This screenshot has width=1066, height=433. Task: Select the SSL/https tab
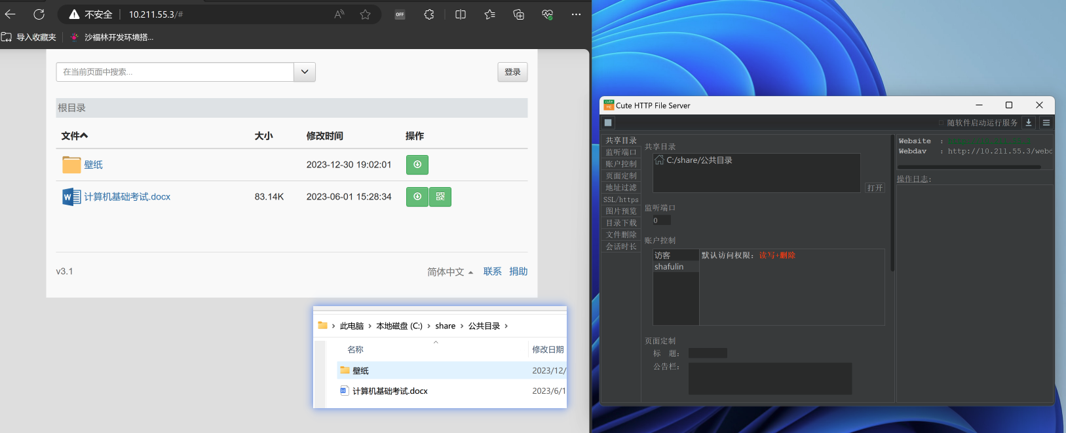pos(621,199)
